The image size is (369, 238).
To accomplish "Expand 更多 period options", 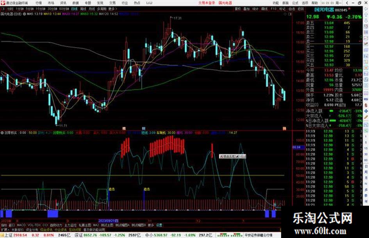I will (x=112, y=9).
